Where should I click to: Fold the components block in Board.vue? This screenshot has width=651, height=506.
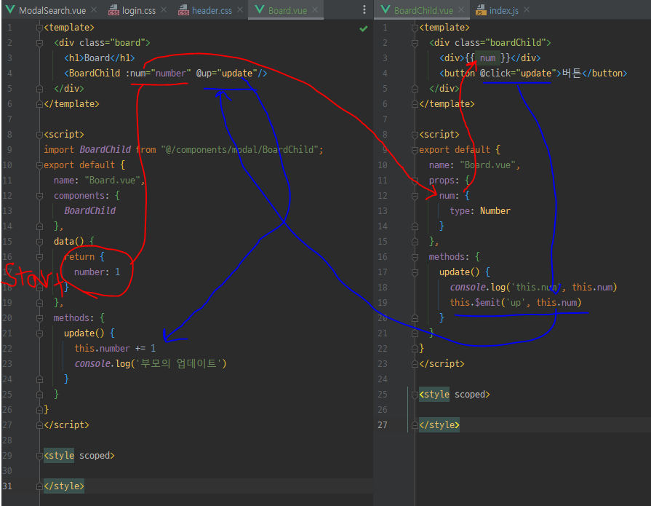[39, 196]
